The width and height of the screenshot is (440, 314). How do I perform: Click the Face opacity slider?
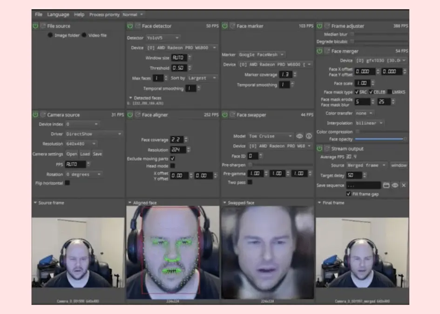click(379, 139)
